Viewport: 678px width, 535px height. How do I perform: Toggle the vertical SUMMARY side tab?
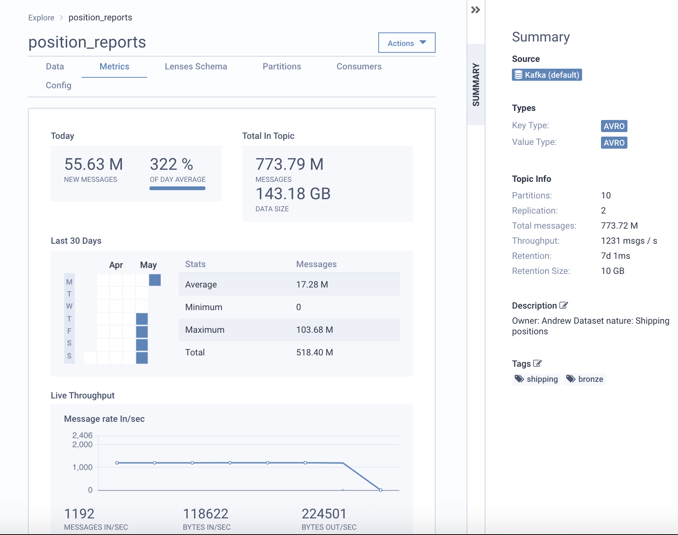[476, 85]
